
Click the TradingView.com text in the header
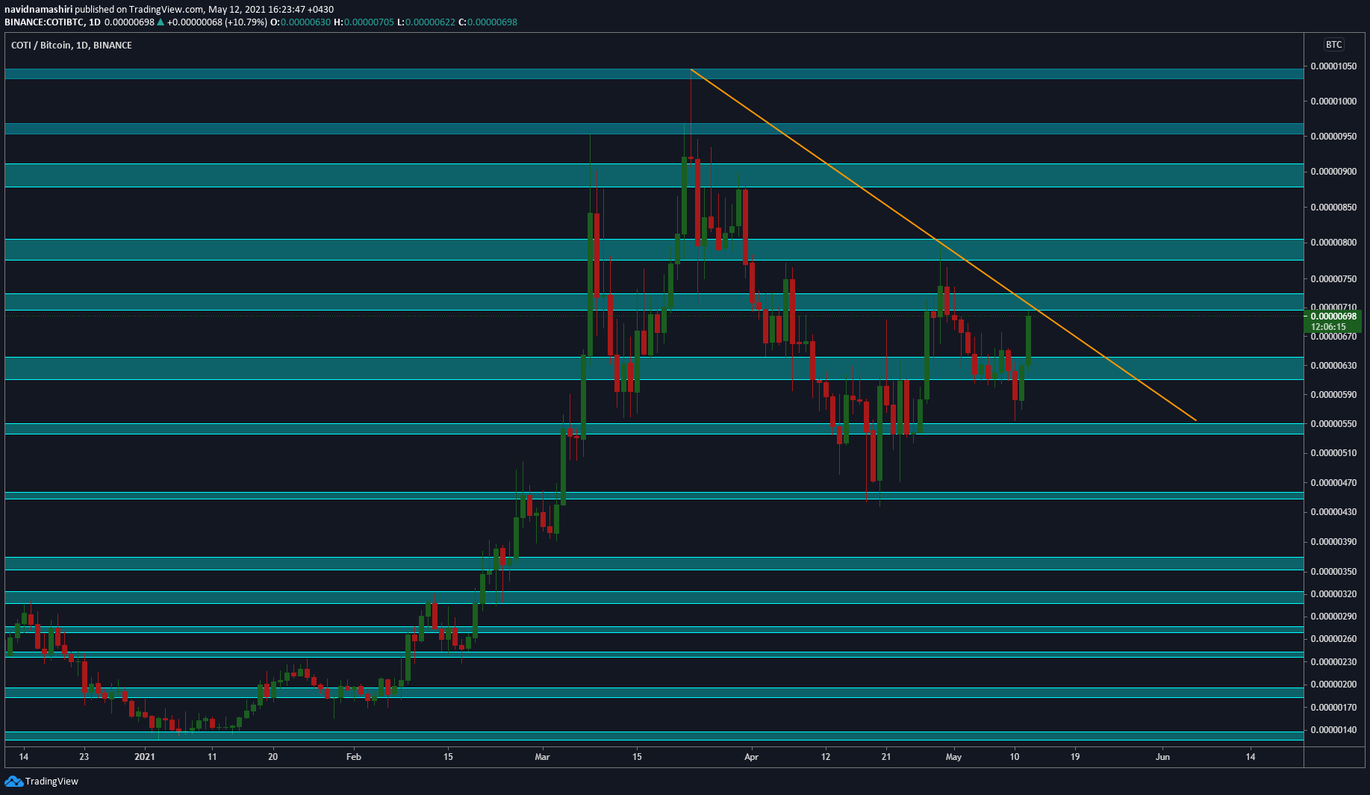click(166, 9)
